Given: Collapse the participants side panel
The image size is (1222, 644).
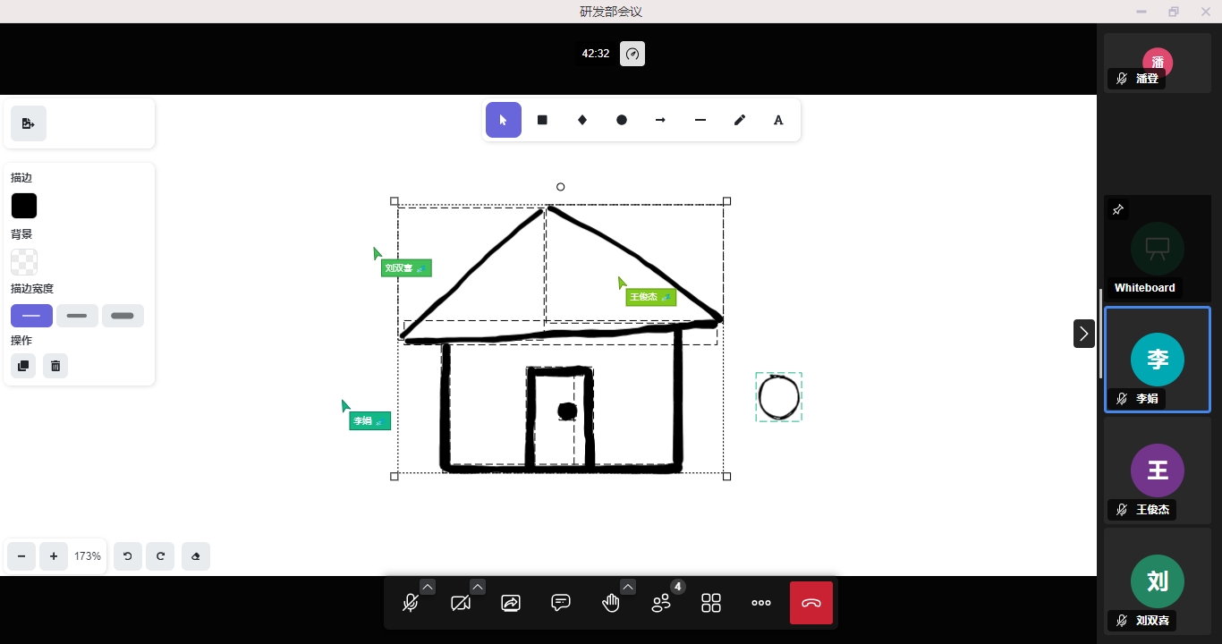Looking at the screenshot, I should click(x=1084, y=334).
